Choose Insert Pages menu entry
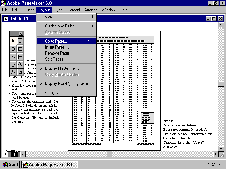 pyautogui.click(x=67, y=47)
